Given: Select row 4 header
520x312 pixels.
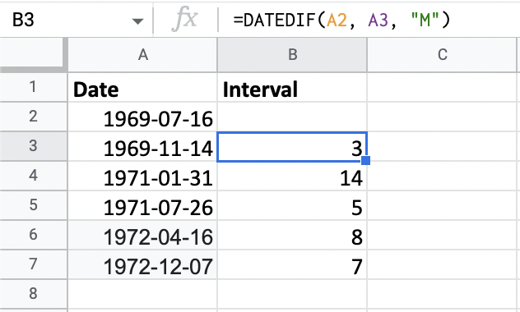Looking at the screenshot, I should (33, 176).
